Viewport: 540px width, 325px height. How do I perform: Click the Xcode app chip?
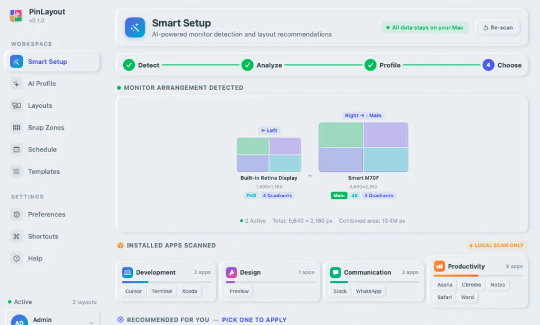coord(190,292)
